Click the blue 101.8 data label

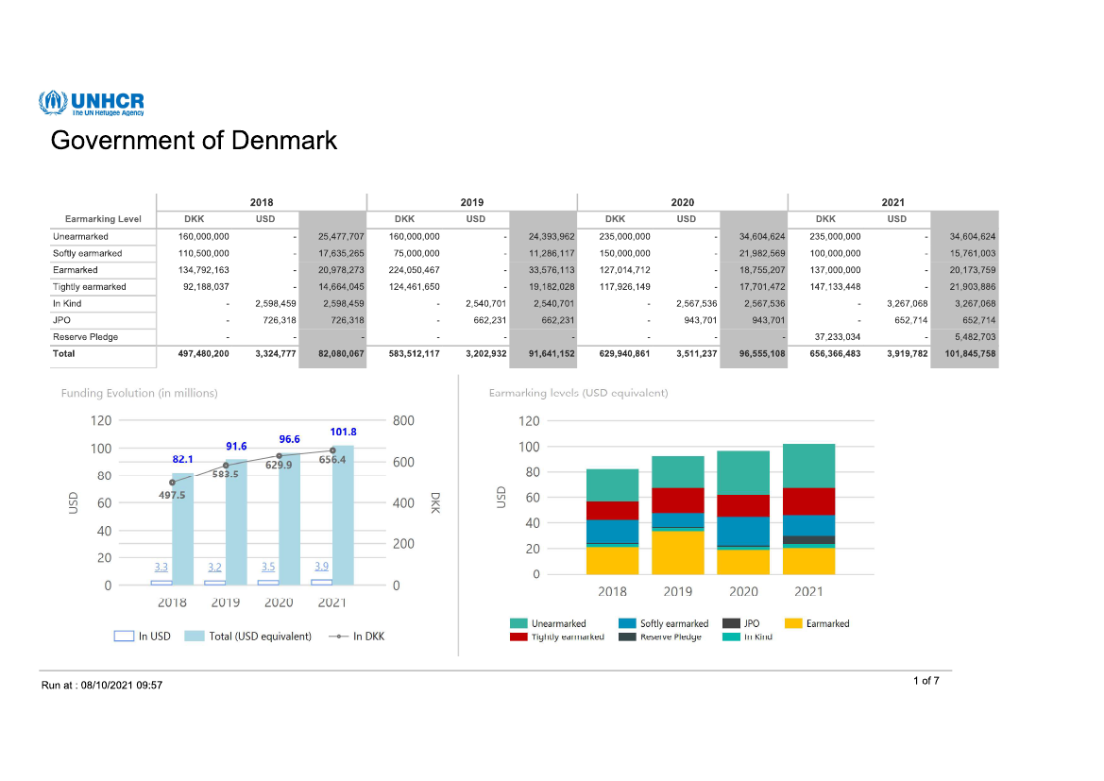click(344, 432)
